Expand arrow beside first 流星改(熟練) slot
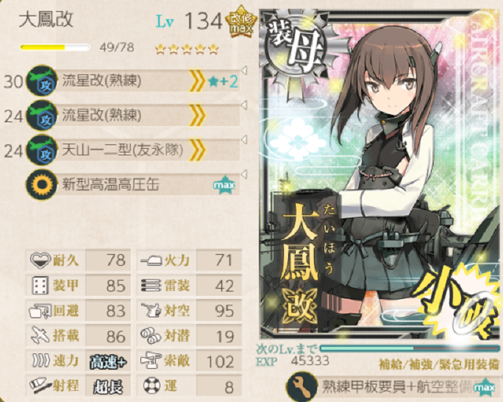This screenshot has height=402, width=503. pyautogui.click(x=244, y=71)
